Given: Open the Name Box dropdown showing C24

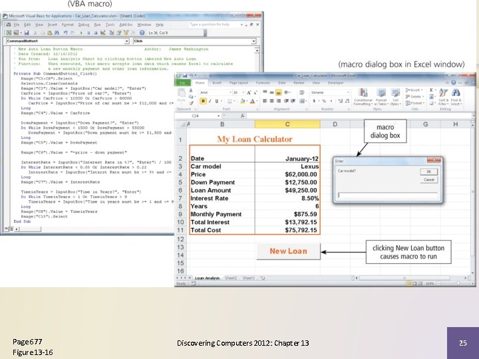Looking at the screenshot, I should click(218, 116).
